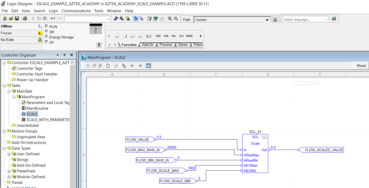This screenshot has height=188, width=369.
Task: Pin the Controller Organizer panel
Action: (65, 55)
